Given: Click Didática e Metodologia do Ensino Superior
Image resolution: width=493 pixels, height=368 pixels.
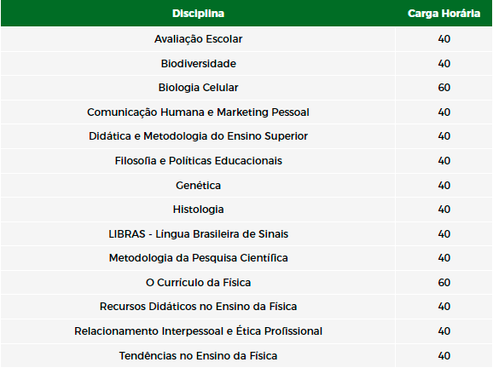Looking at the screenshot, I should [x=199, y=136].
